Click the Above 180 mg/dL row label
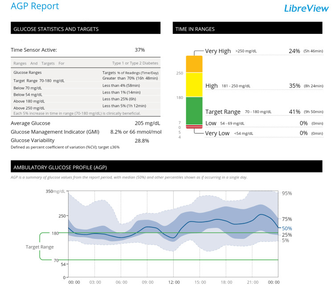 click(29, 101)
